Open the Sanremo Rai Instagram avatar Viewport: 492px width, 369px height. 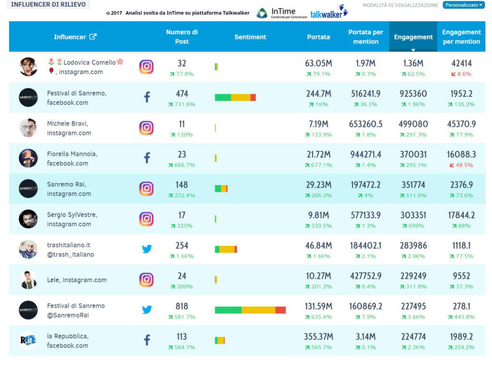point(28,188)
